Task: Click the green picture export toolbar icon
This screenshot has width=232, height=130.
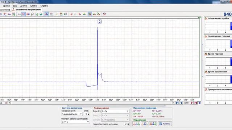Action: 41,14
